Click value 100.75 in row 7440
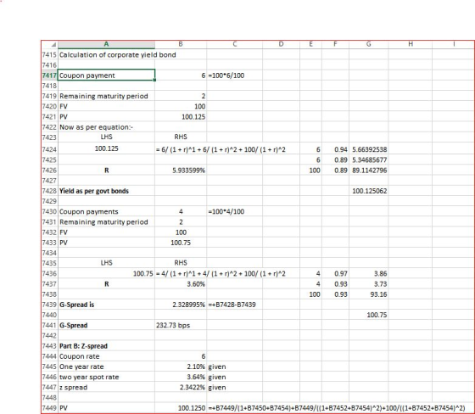Image resolution: width=475 pixels, height=414 pixels. tap(377, 315)
